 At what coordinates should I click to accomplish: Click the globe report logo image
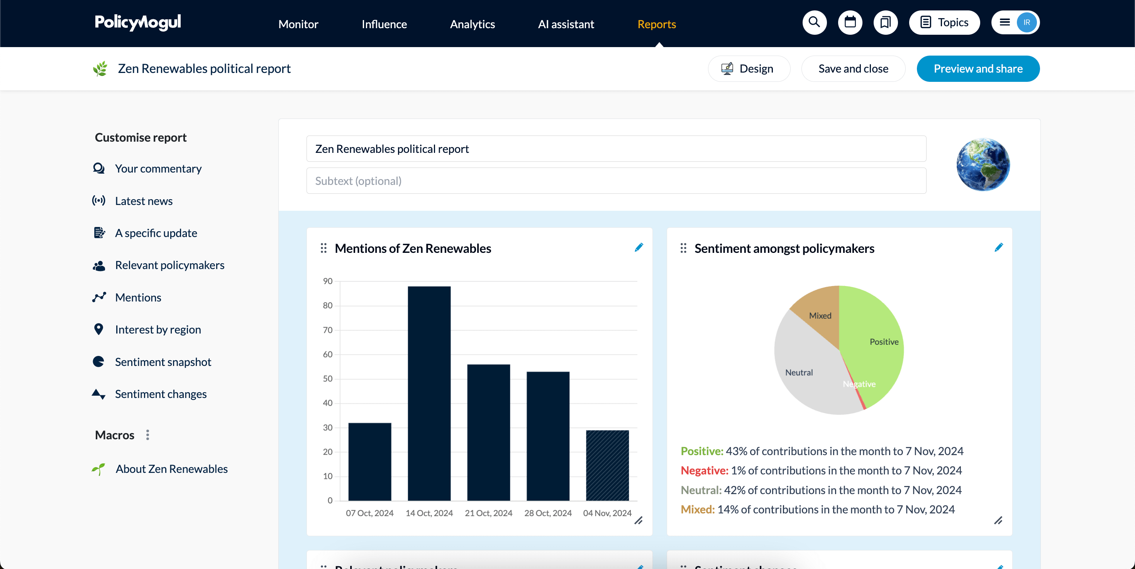click(x=983, y=164)
